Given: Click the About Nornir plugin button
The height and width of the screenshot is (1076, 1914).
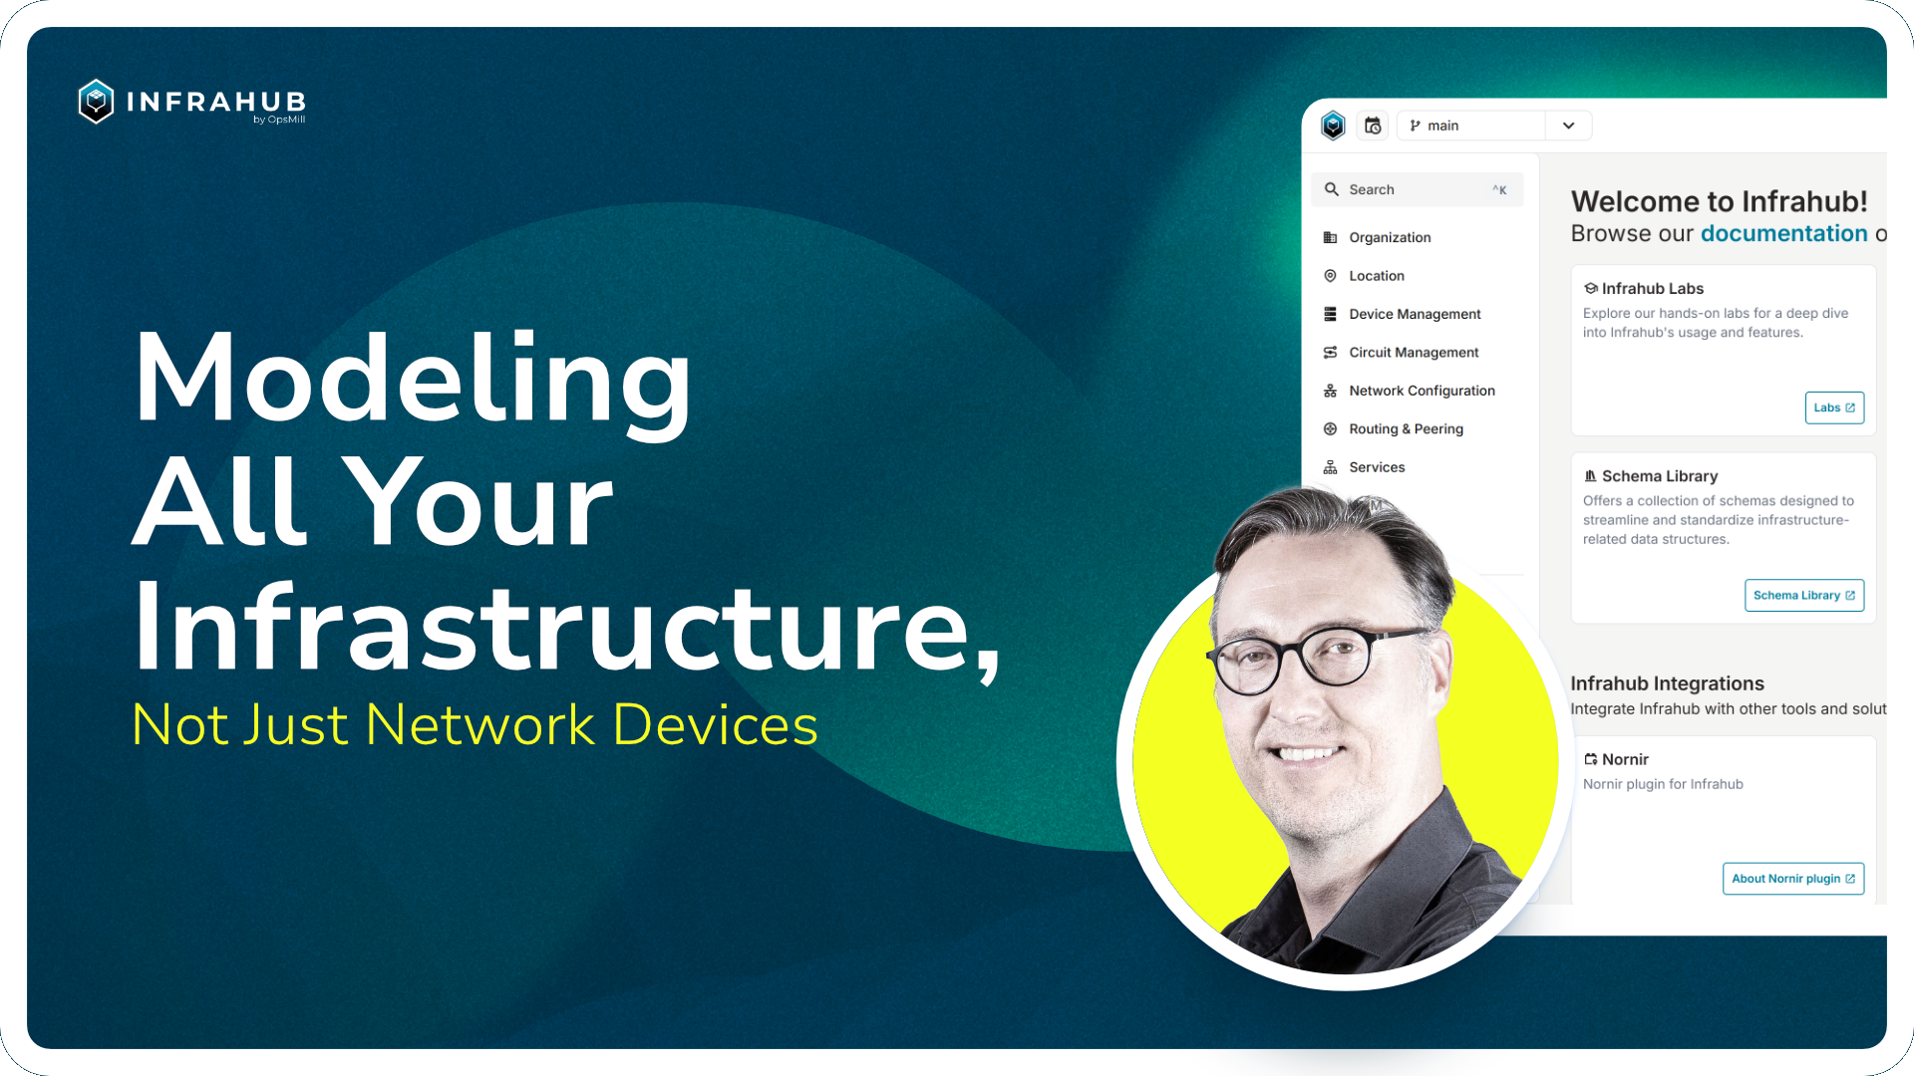Looking at the screenshot, I should point(1791,878).
